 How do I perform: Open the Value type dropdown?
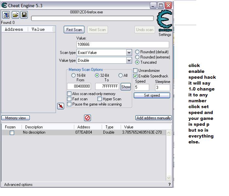(x=129, y=60)
